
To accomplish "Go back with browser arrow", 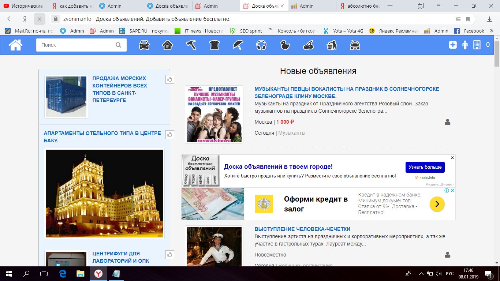I will point(10,19).
